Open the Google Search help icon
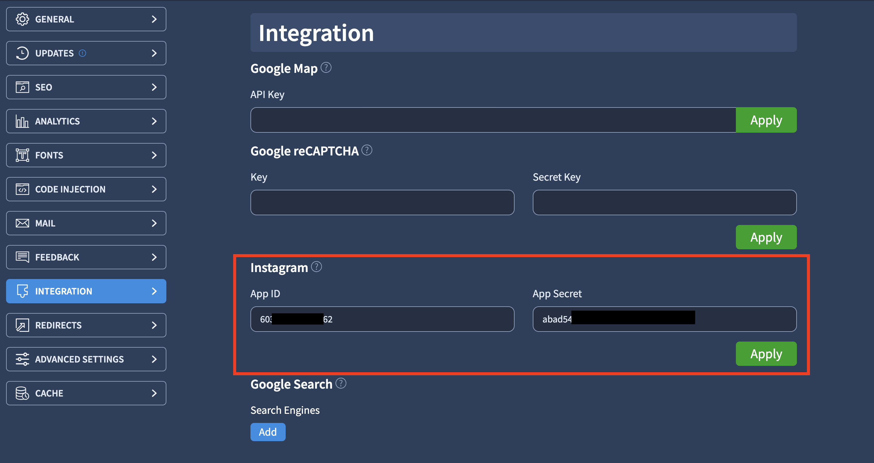This screenshot has width=874, height=463. (x=341, y=383)
